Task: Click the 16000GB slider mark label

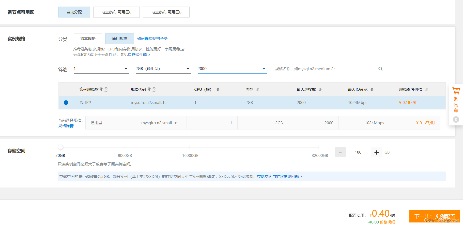Action: 190,156
